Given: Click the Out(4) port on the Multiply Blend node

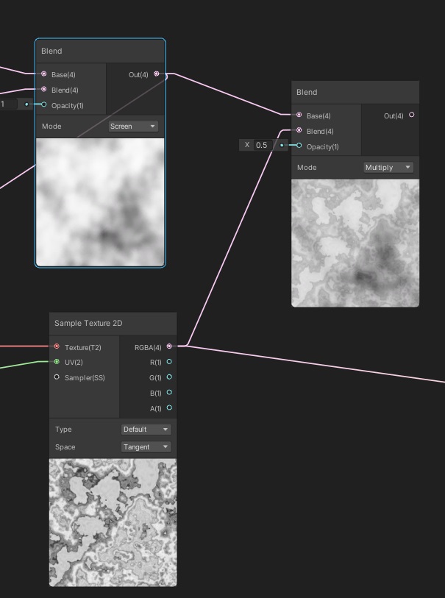Looking at the screenshot, I should (x=411, y=115).
